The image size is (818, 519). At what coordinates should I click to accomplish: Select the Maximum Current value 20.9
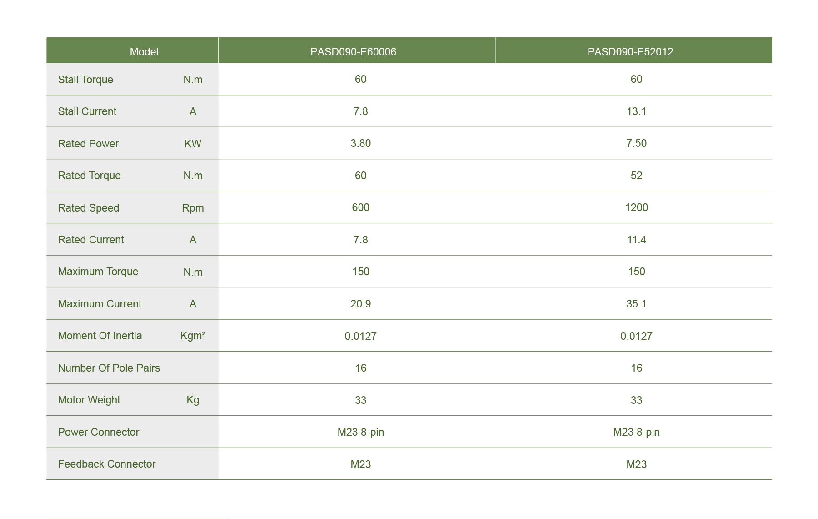pyautogui.click(x=360, y=304)
